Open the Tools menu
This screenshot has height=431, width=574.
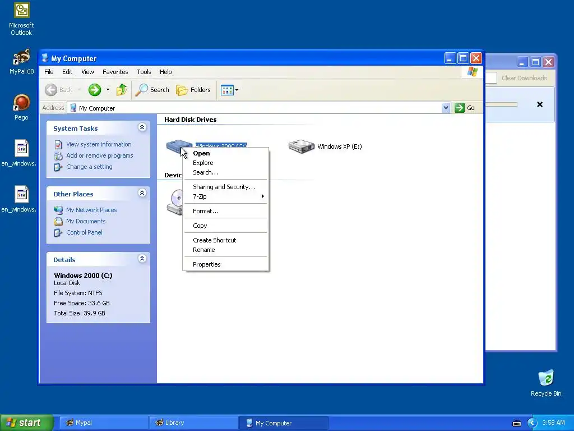coord(144,72)
